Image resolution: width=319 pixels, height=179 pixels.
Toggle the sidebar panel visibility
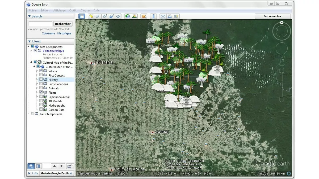[x=82, y=16]
